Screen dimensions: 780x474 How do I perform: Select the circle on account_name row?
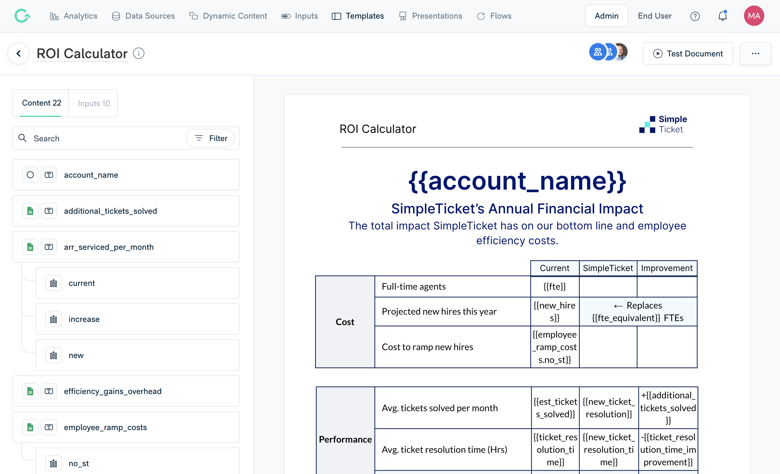(30, 175)
